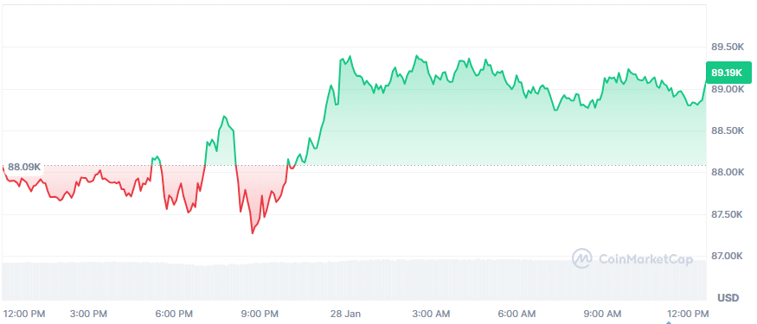Click the 88.50K price axis label
757x324 pixels.
[728, 130]
